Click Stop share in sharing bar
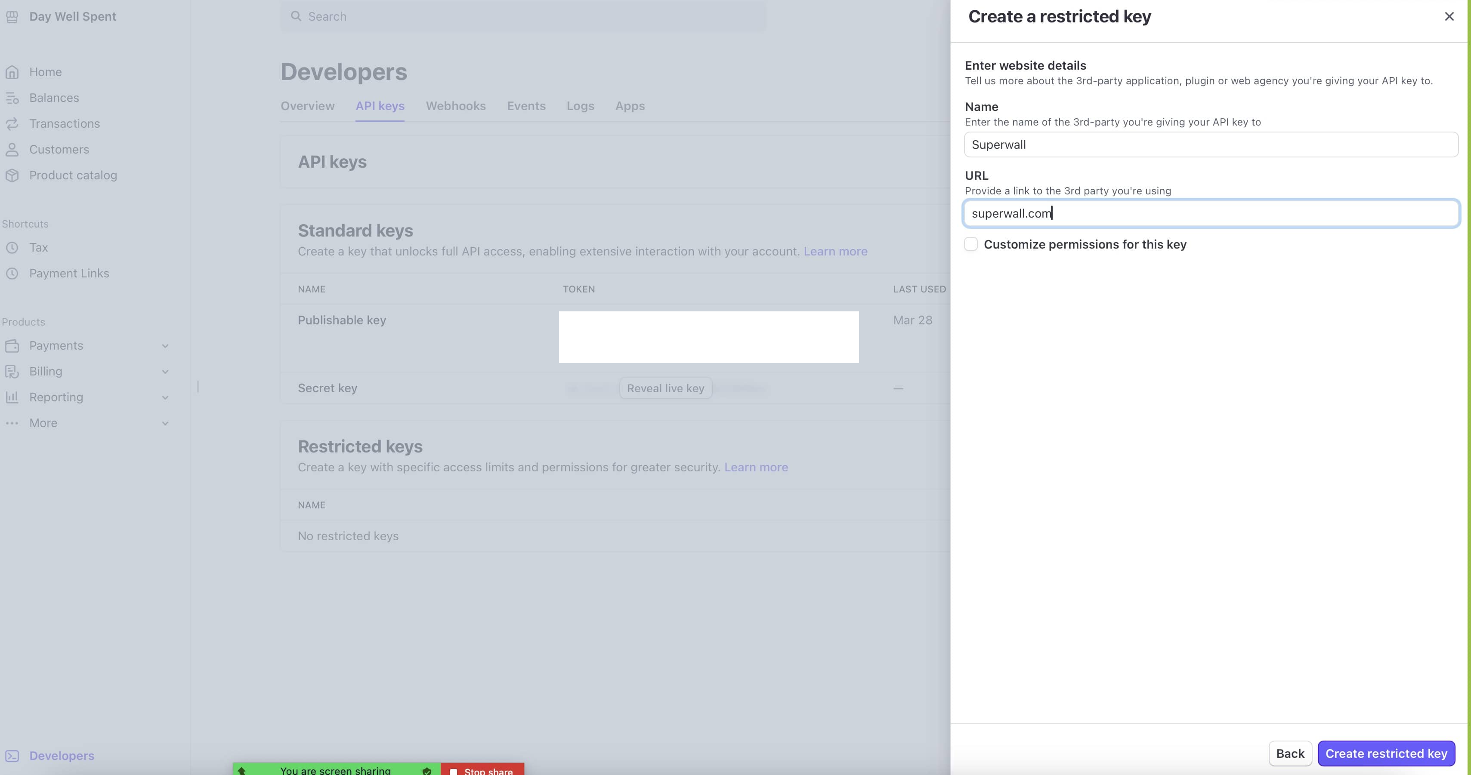 (482, 770)
